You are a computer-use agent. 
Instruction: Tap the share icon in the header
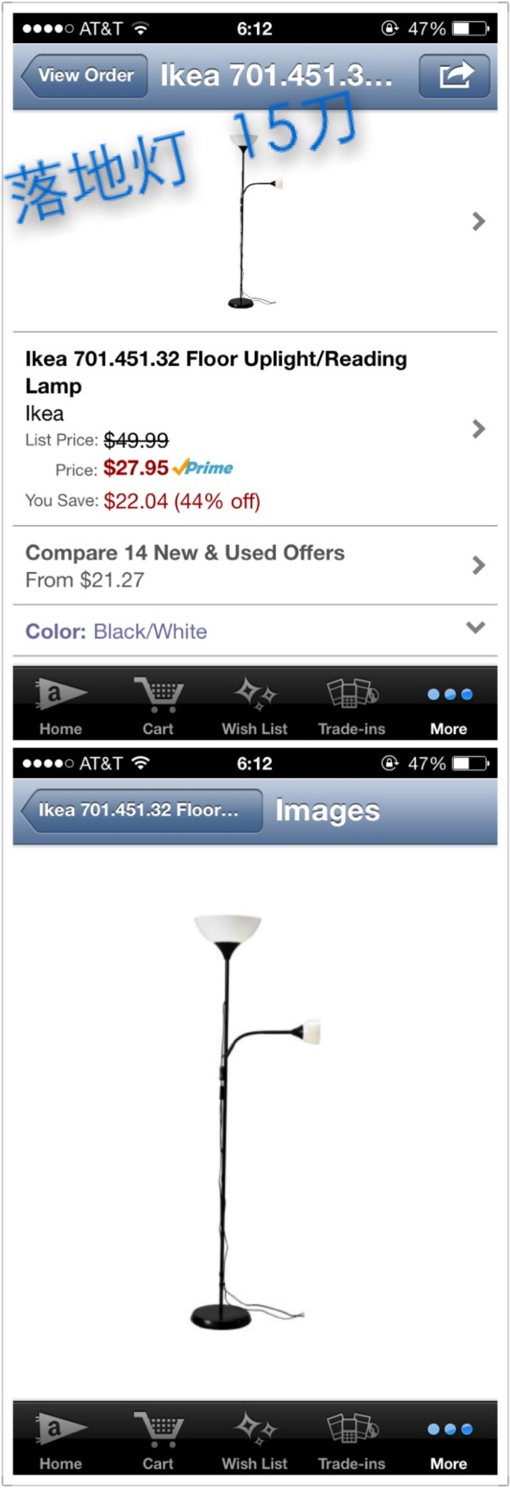pos(455,76)
